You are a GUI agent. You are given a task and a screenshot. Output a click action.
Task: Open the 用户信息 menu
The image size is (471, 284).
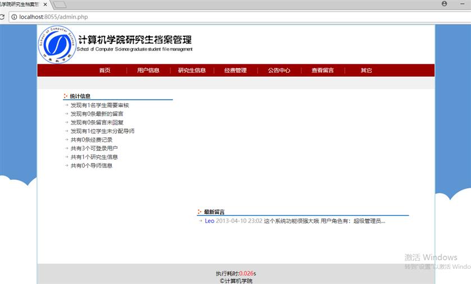pos(148,71)
